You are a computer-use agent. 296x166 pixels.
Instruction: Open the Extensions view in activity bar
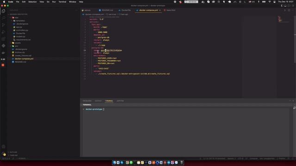(3, 39)
